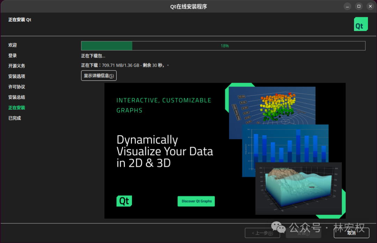Select the 正在安装 step in sidebar
The image size is (377, 243).
tap(17, 108)
